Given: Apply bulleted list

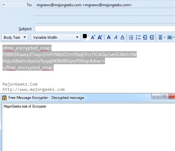Looking at the screenshot, I should [131, 37].
